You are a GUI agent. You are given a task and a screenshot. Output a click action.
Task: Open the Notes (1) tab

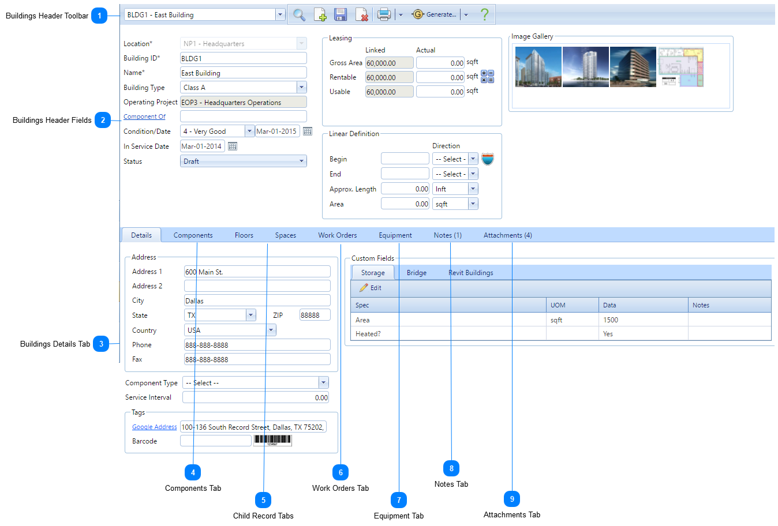click(x=448, y=235)
